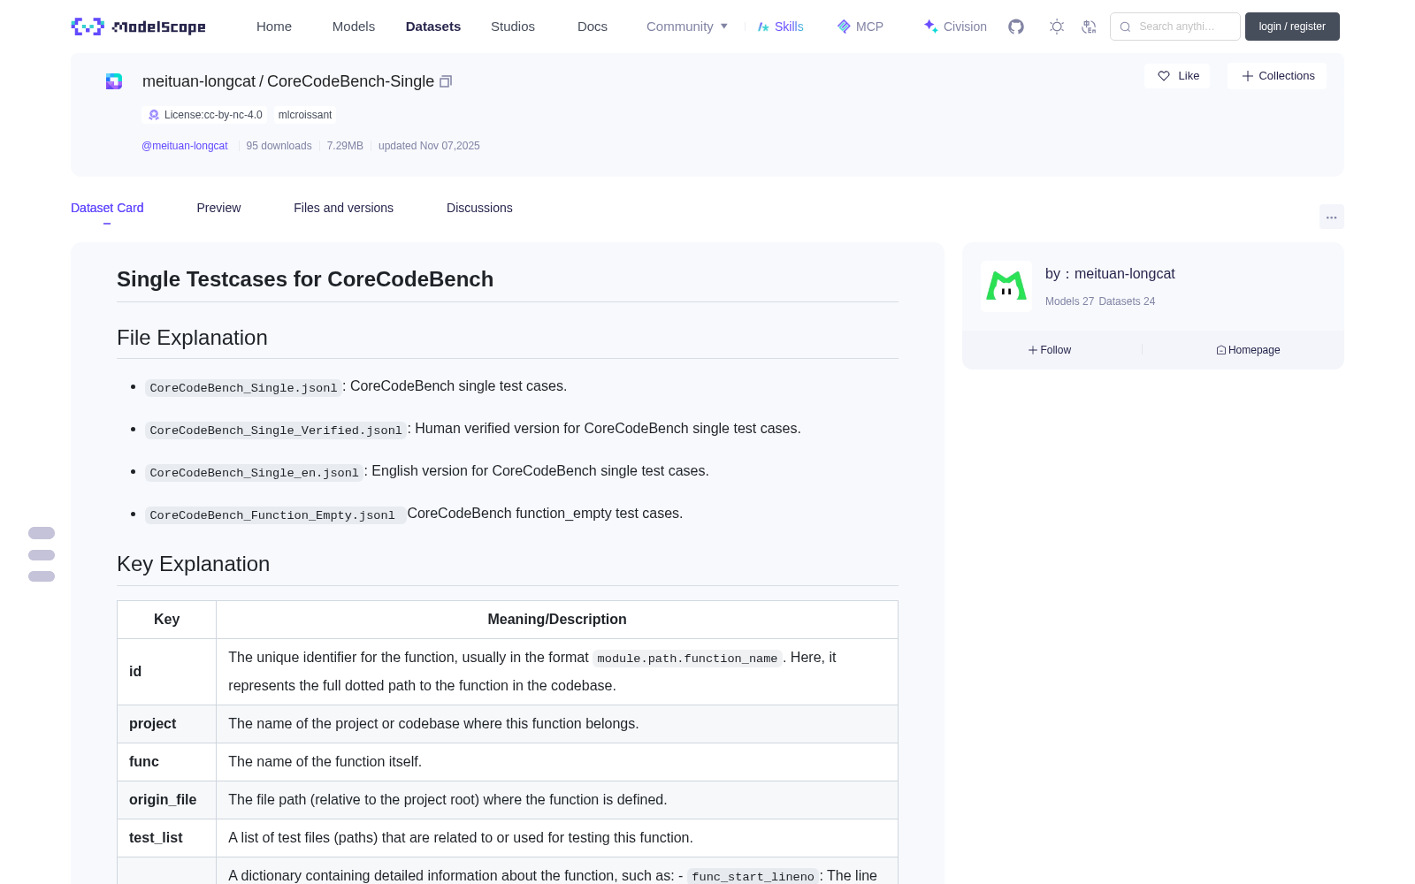Screen dimensions: 1415x884
Task: Click the login / register button
Action: coord(1292,27)
